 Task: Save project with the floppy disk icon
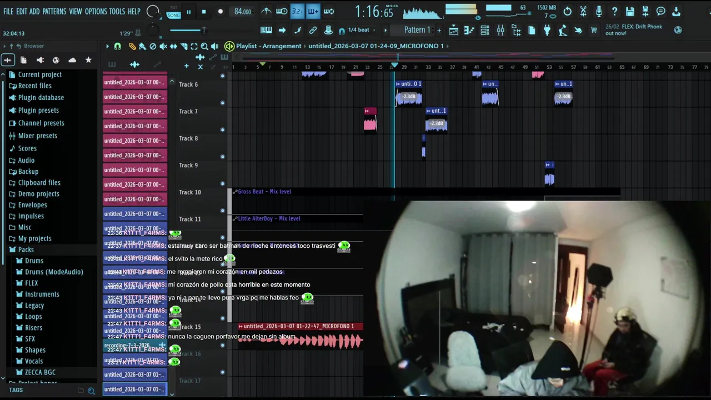pos(630,11)
